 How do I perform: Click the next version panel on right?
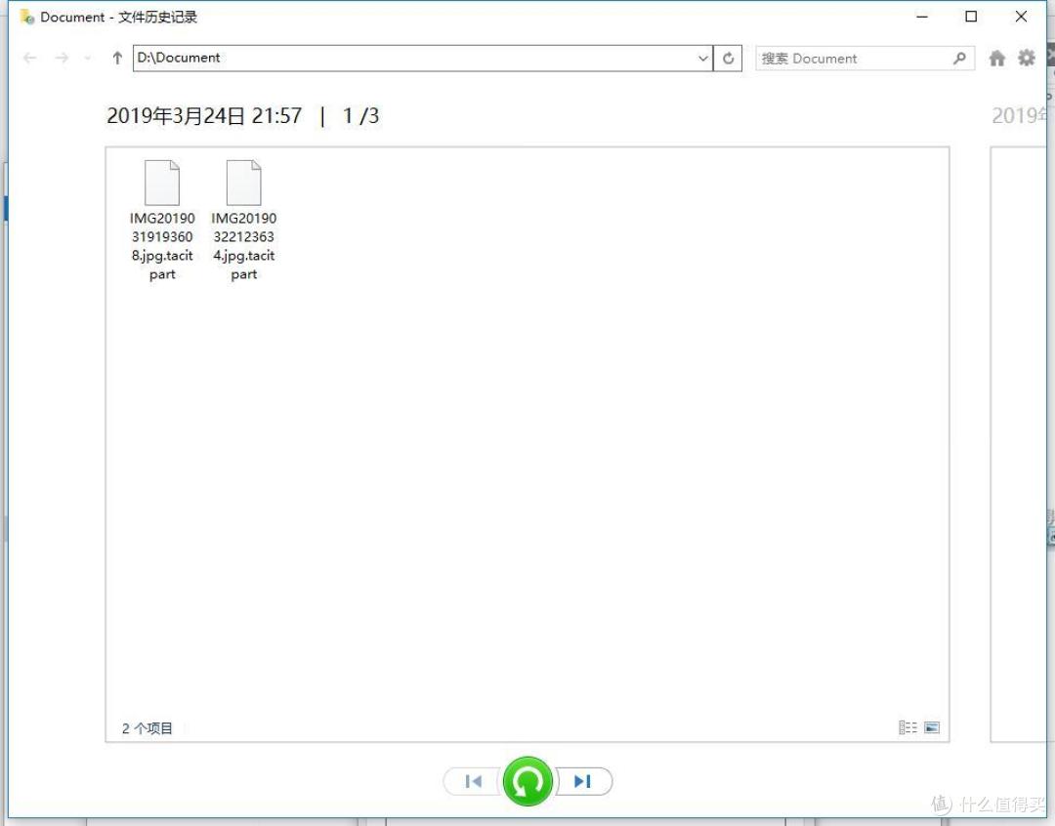tap(1019, 444)
